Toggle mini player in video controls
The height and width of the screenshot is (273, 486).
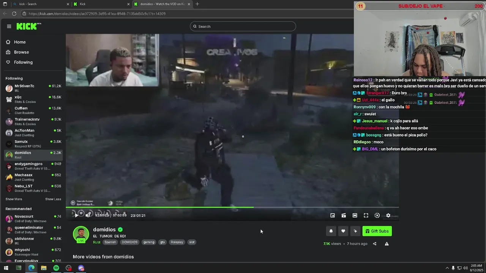[x=333, y=215]
